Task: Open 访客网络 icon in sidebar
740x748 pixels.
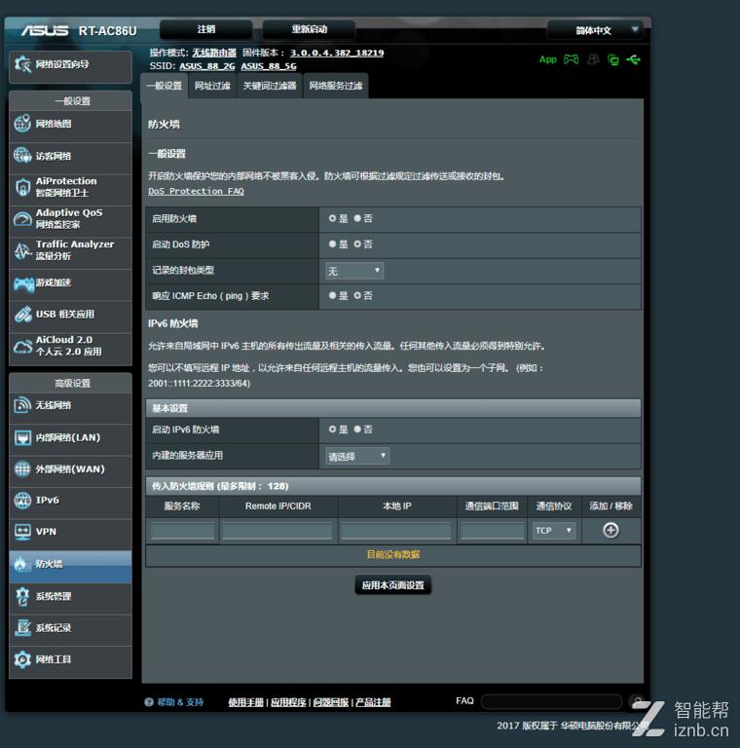Action: [x=22, y=156]
